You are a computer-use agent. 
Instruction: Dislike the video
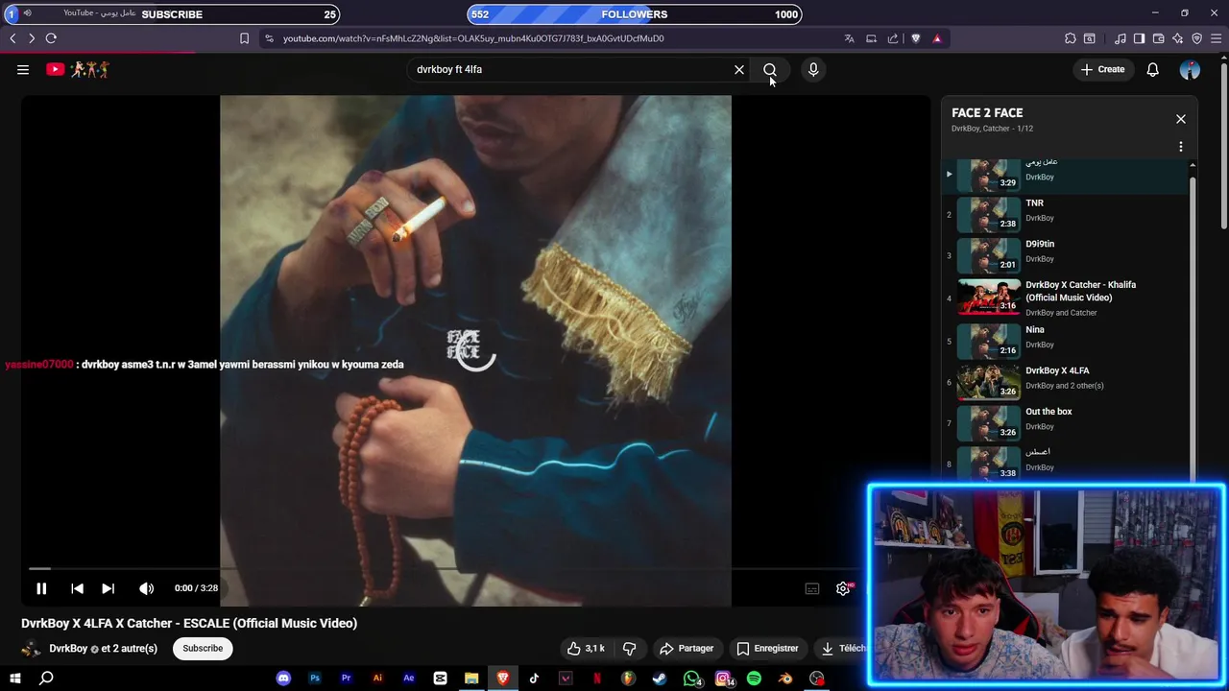coord(630,648)
